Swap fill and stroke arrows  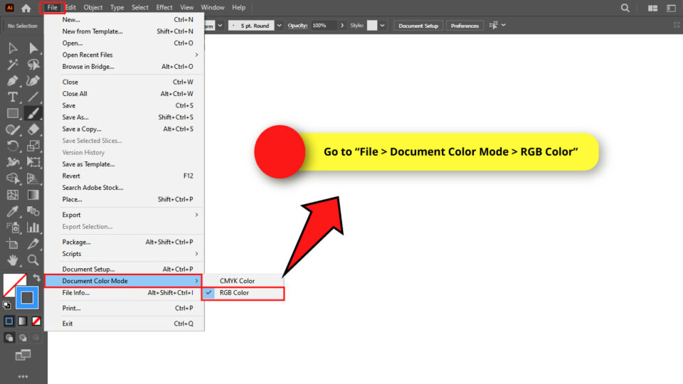[36, 277]
